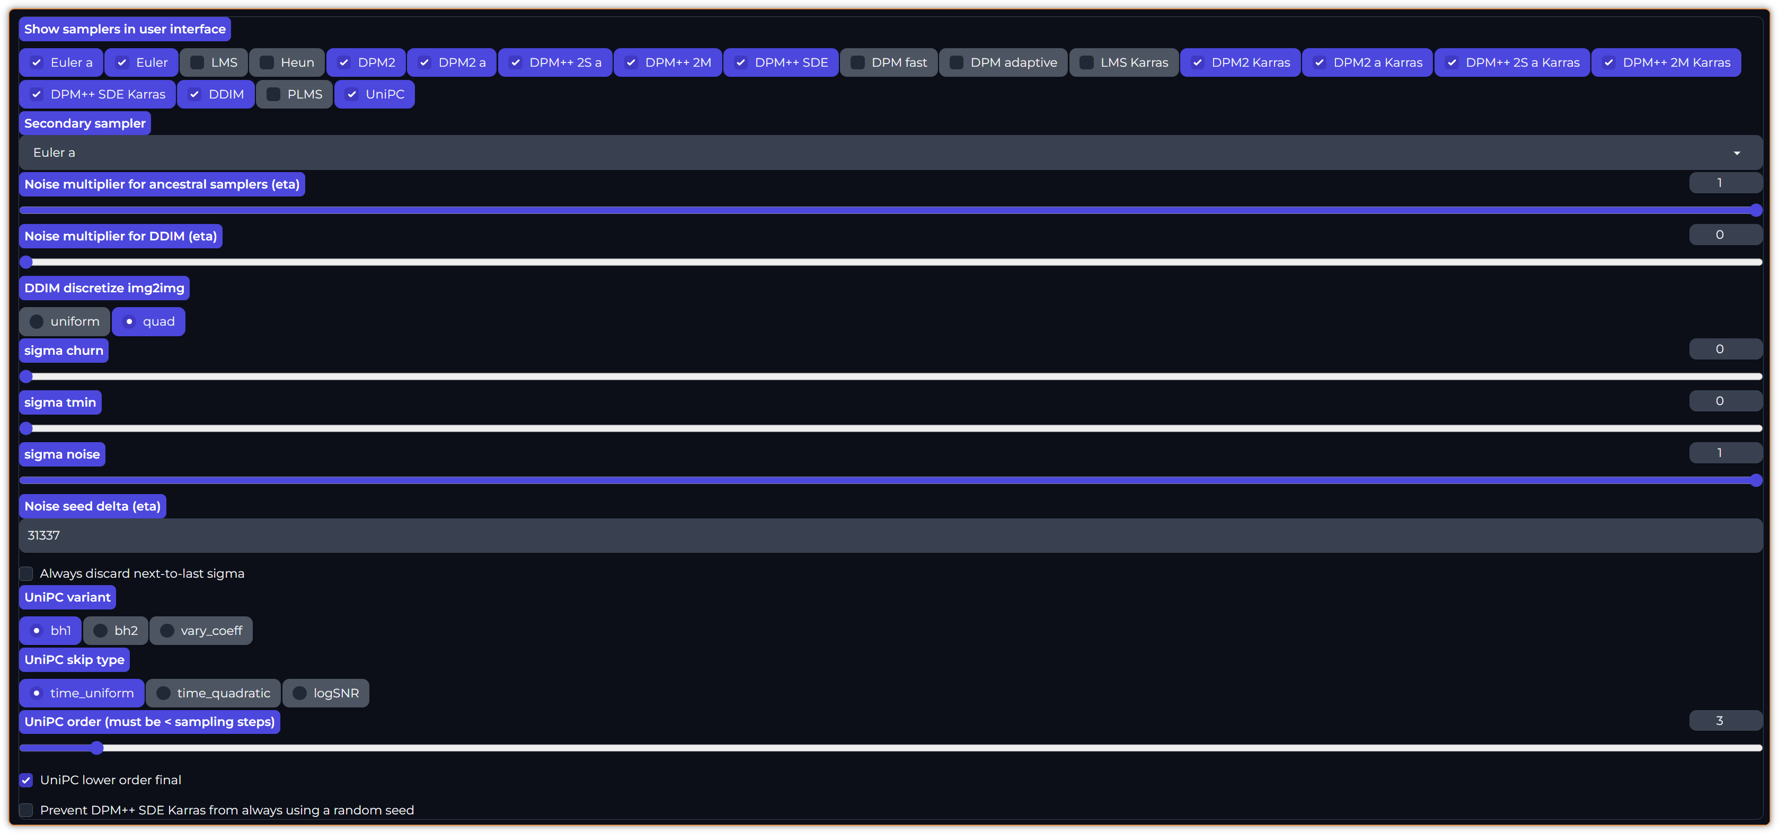Toggle the DPM fast sampler checkbox

tap(858, 63)
